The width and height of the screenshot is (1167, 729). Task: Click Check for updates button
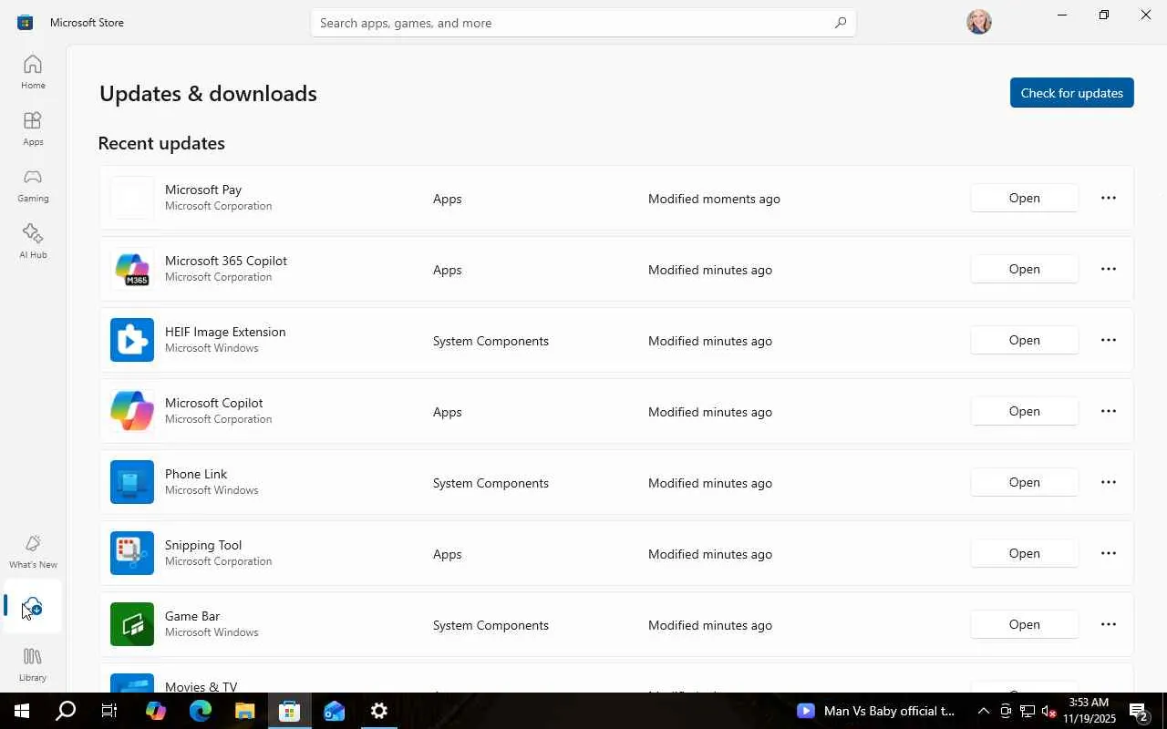(x=1072, y=93)
